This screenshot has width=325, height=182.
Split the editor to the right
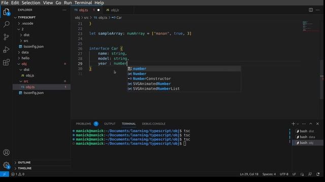point(311,10)
